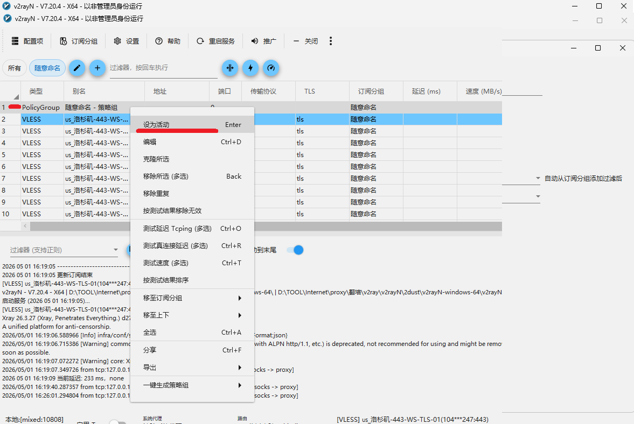
Task: Expand the 移至订阅分组 submenu
Action: (192, 298)
